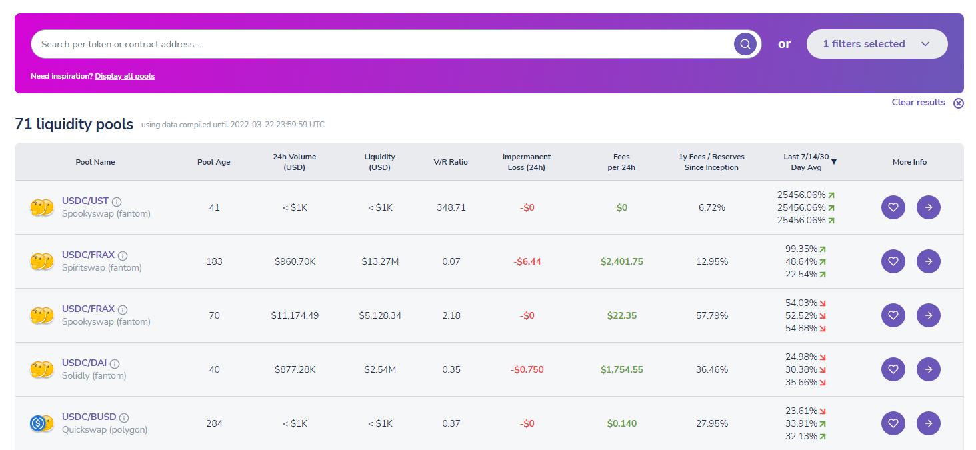Screen dimensions: 976x450
Task: Sort by Impermanent Loss (24h) header
Action: (x=527, y=162)
